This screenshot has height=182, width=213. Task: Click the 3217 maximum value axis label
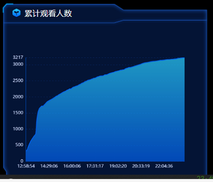click(18, 58)
